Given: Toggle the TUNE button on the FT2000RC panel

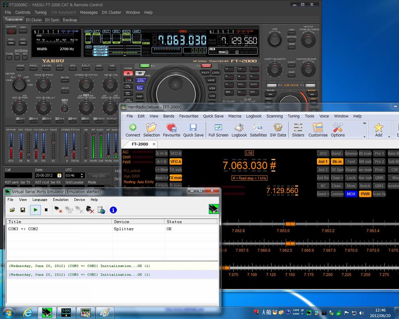Looking at the screenshot, I should click(9, 58).
